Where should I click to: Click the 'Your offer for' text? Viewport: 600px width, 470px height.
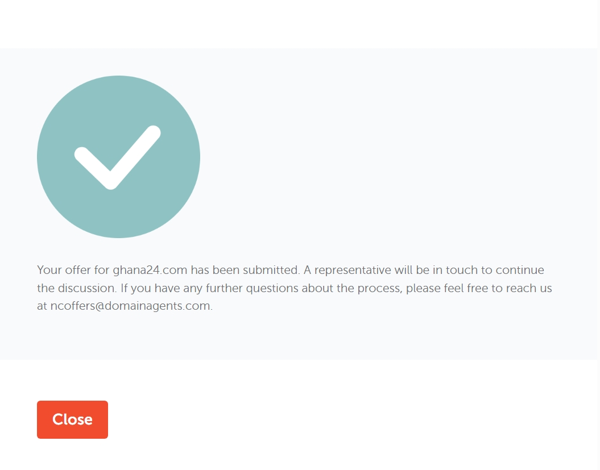click(x=73, y=270)
